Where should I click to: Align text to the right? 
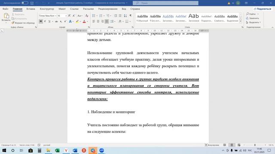[x=102, y=21]
